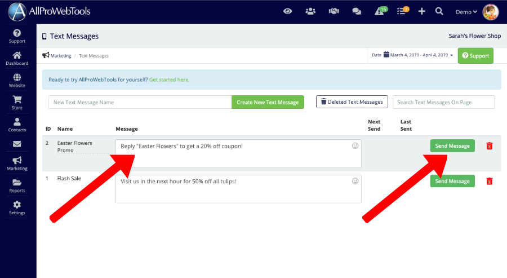This screenshot has width=507, height=278.
Task: Go to Dashboard in the sidebar
Action: 17,58
